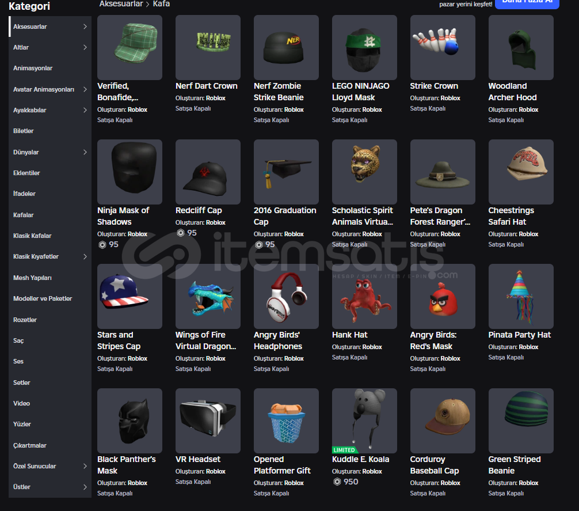579x511 pixels.
Task: Click the LIMITED badge on Kuddle E. Koala
Action: 345,450
